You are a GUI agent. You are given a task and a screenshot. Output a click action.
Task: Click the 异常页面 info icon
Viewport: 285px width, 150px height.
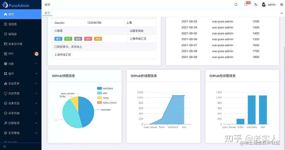[6, 113]
